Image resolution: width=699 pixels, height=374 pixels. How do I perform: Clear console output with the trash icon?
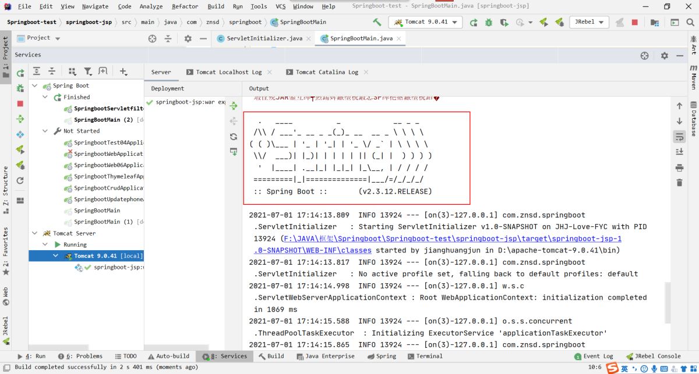(679, 183)
